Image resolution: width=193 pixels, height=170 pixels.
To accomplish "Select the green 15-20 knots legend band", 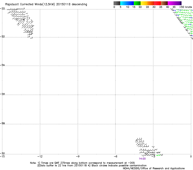I will pyautogui.click(x=137, y=3).
